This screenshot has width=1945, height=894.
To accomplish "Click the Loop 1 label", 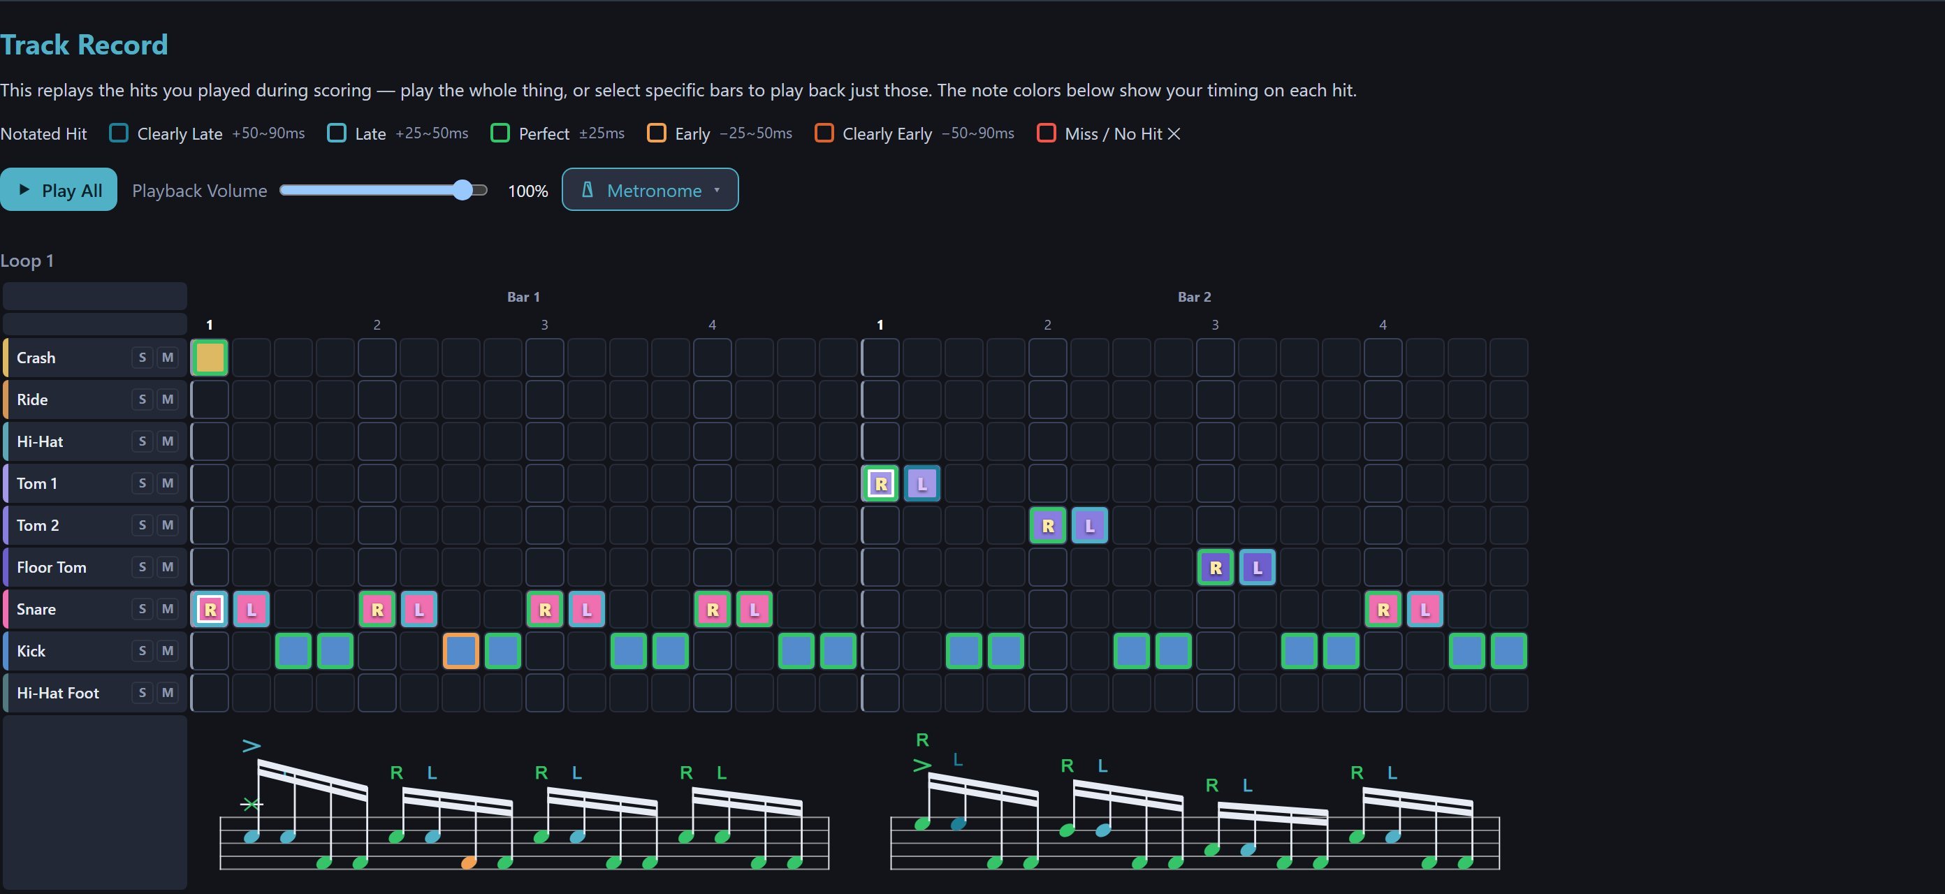I will point(27,261).
